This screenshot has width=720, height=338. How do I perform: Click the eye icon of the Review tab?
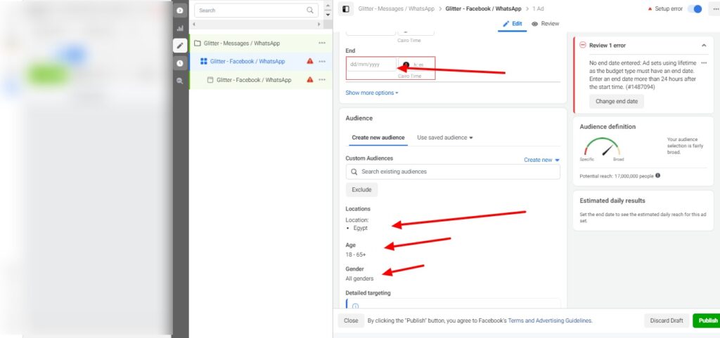pos(534,24)
